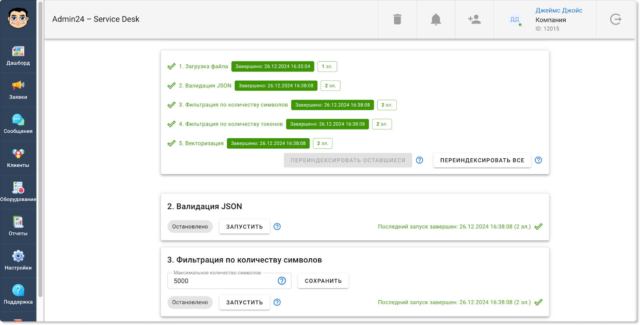Click the logout icon

click(x=616, y=19)
